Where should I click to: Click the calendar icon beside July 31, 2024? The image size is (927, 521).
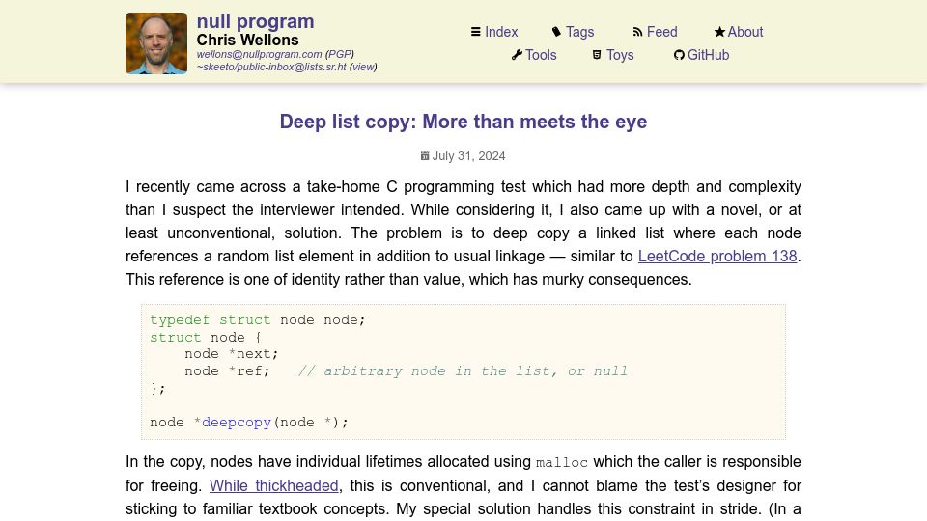425,156
